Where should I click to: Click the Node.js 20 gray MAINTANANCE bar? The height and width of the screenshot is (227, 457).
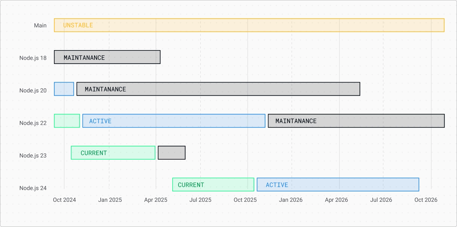pos(218,89)
